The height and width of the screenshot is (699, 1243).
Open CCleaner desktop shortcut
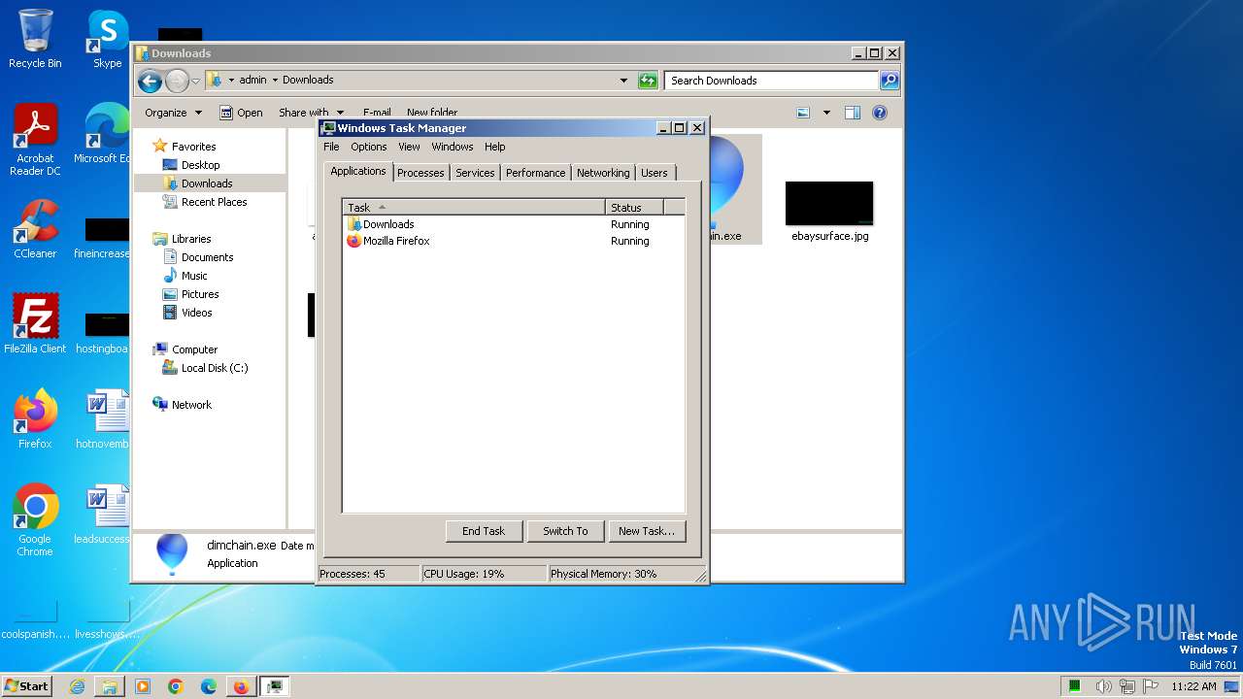35,229
